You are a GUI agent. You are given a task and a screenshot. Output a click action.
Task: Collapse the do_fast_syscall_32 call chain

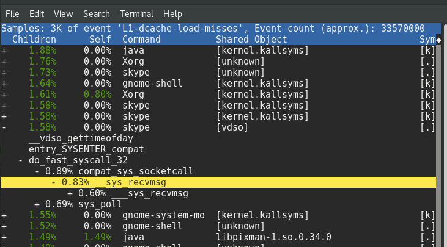[x=22, y=160]
